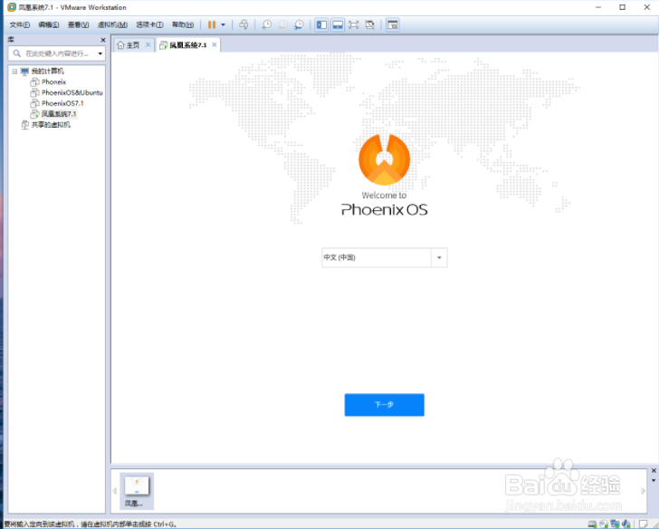Open library search filter dropdown
Screen dimensions: 659x529
(x=100, y=53)
